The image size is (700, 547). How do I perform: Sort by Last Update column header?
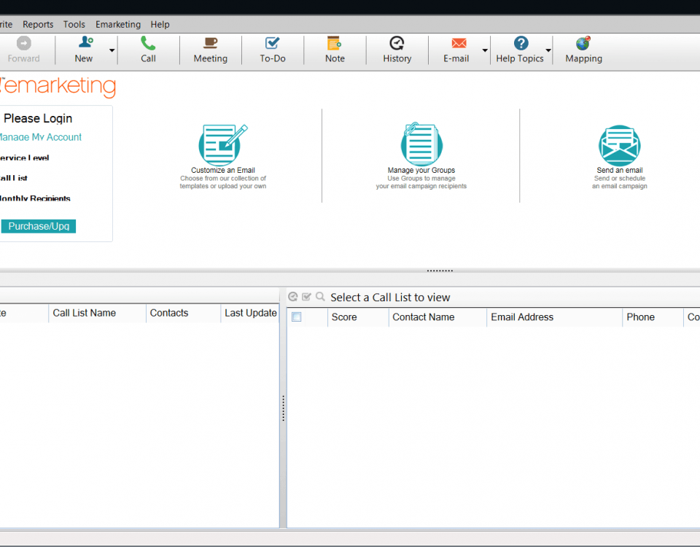(x=250, y=313)
